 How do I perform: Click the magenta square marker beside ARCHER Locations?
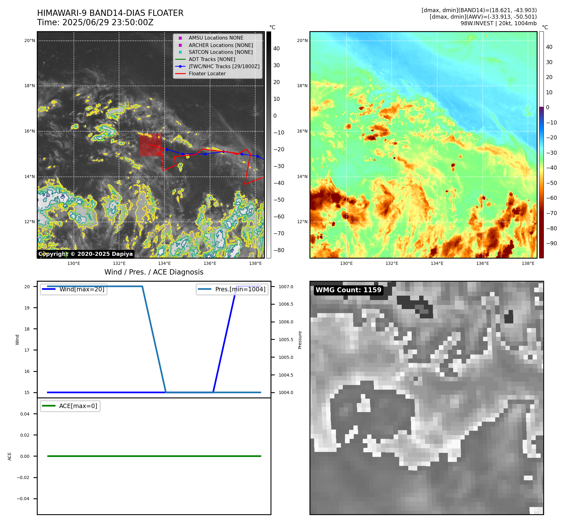point(180,45)
